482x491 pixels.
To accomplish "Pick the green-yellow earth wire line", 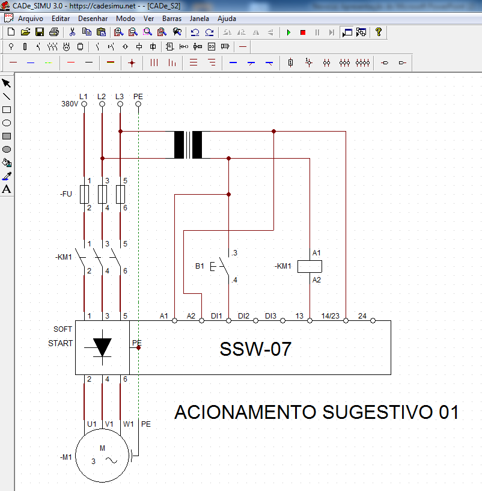I will [x=48, y=63].
